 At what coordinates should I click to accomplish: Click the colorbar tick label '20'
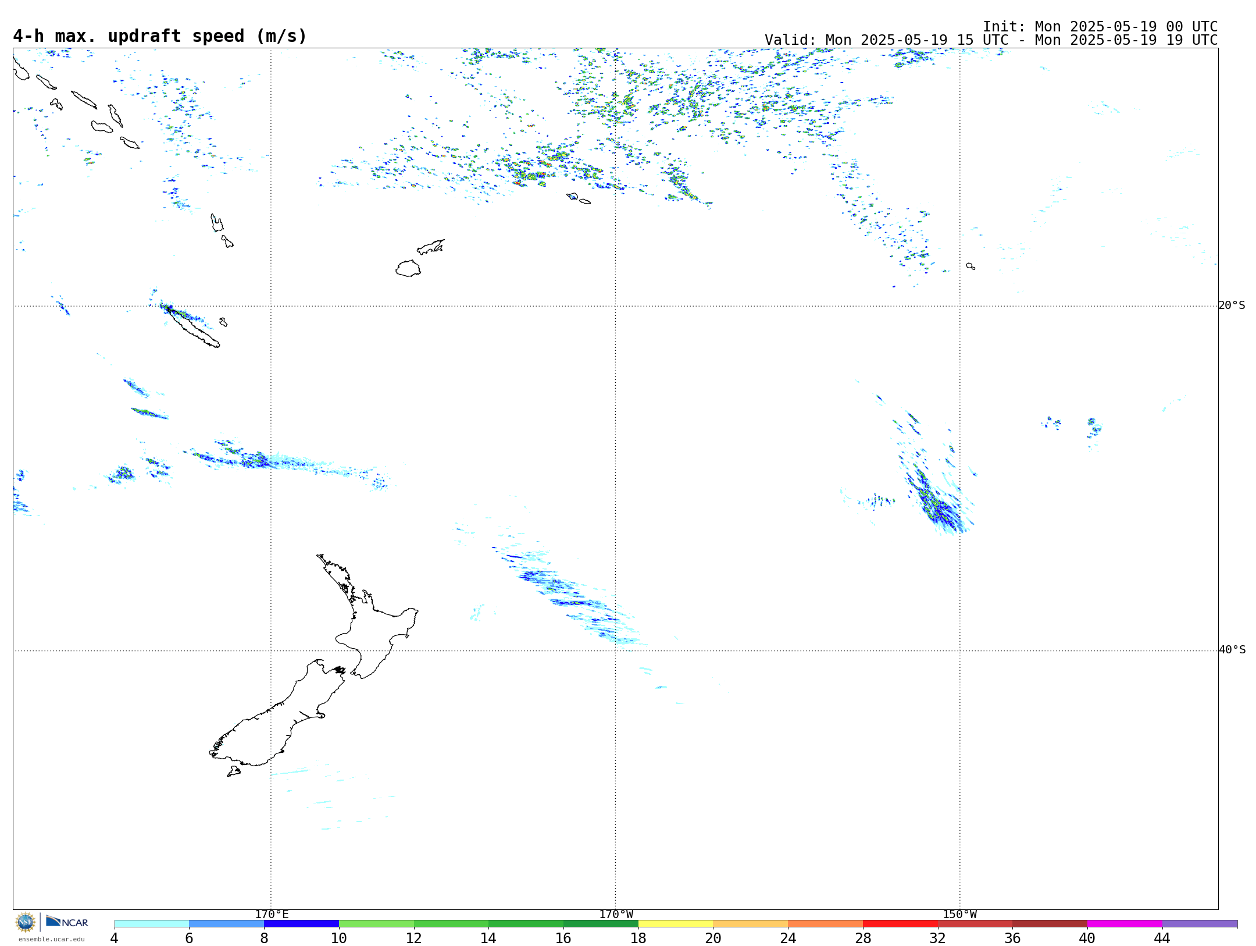click(x=713, y=938)
